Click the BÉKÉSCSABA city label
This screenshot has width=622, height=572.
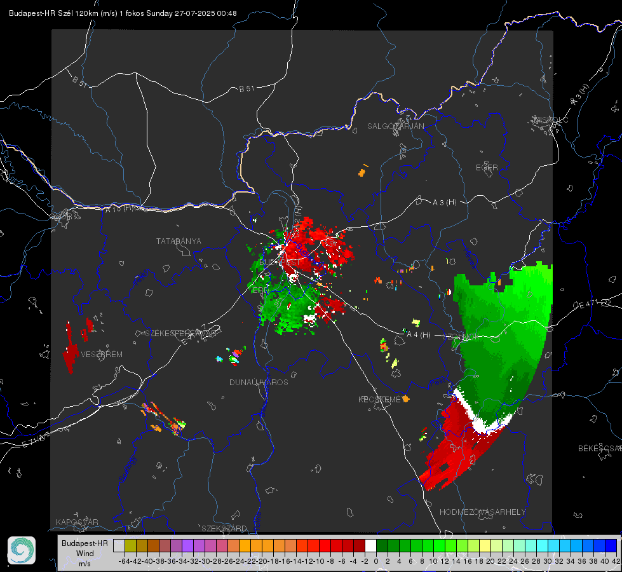click(x=600, y=449)
